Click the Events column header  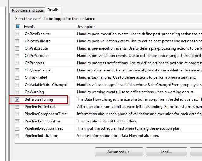[48, 27]
